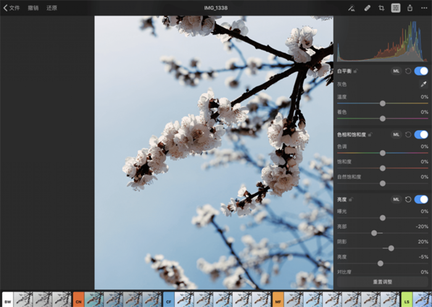Click the 20% value of 阴影
The width and height of the screenshot is (432, 307).
pos(423,242)
